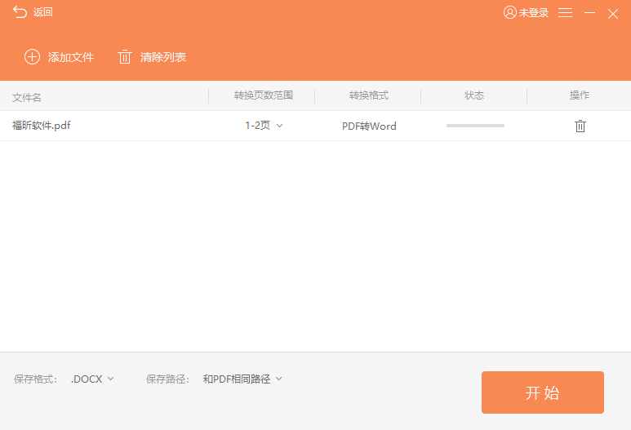Click the 操作 column header

(580, 95)
